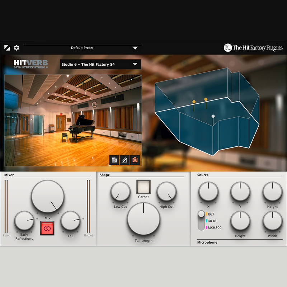Select the U67 microphone
The image size is (287, 287).
pyautogui.click(x=210, y=214)
